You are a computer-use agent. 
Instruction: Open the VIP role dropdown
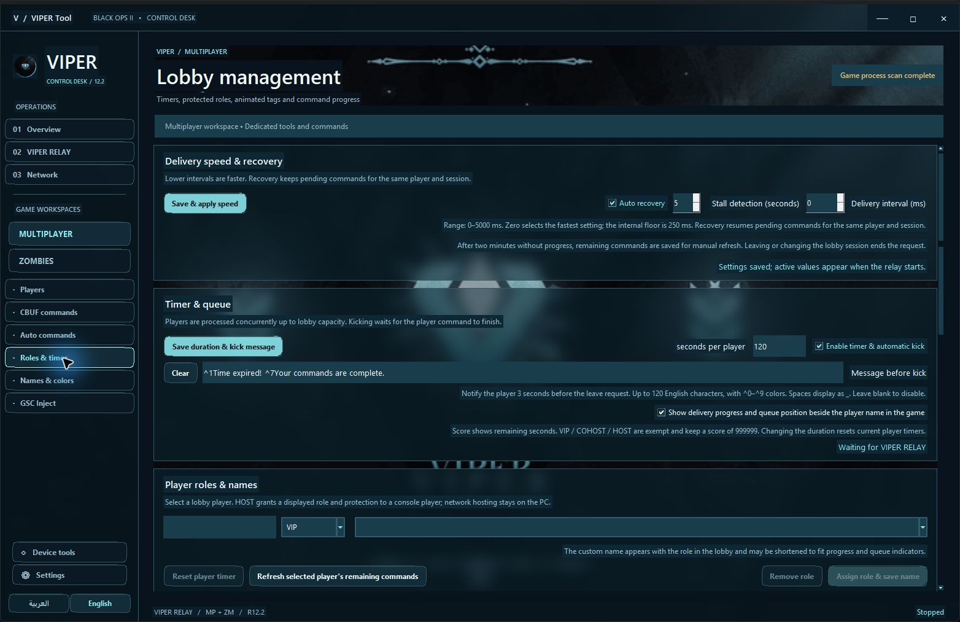coord(313,527)
